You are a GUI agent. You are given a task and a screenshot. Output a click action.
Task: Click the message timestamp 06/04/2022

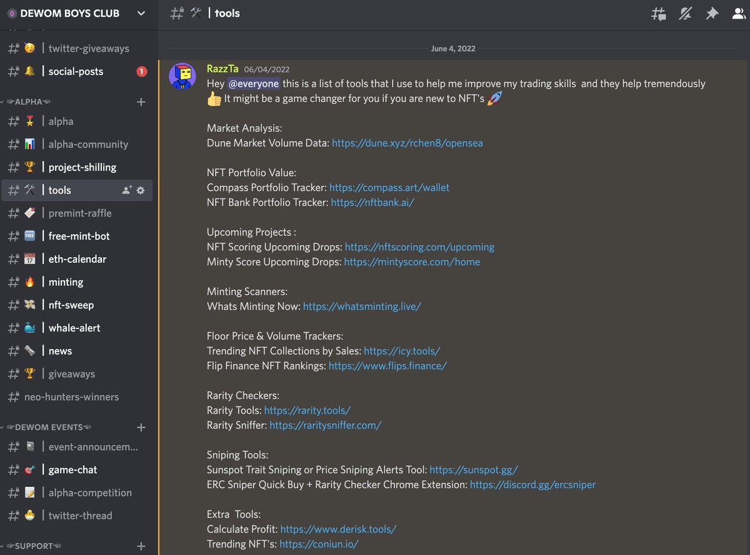tap(267, 70)
